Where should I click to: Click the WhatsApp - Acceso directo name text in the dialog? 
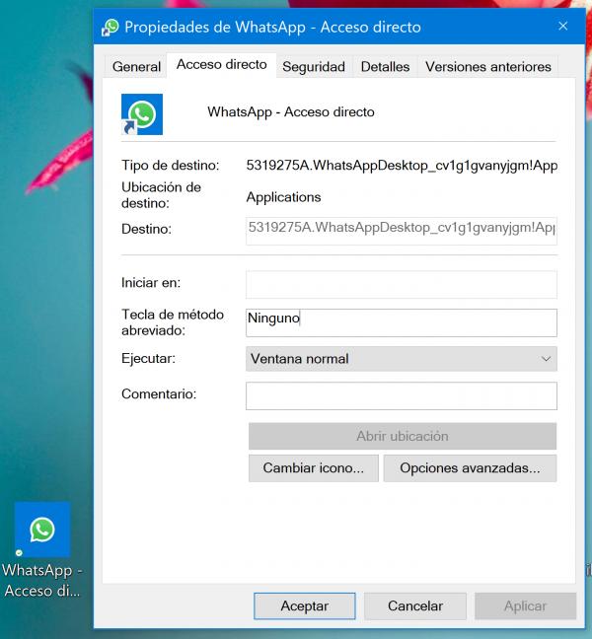(291, 112)
